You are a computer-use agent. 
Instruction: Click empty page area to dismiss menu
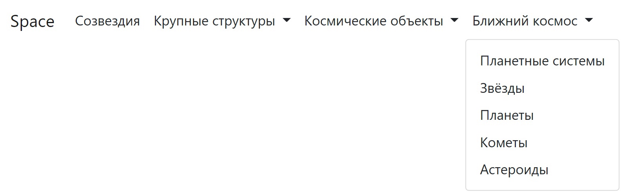[235, 117]
